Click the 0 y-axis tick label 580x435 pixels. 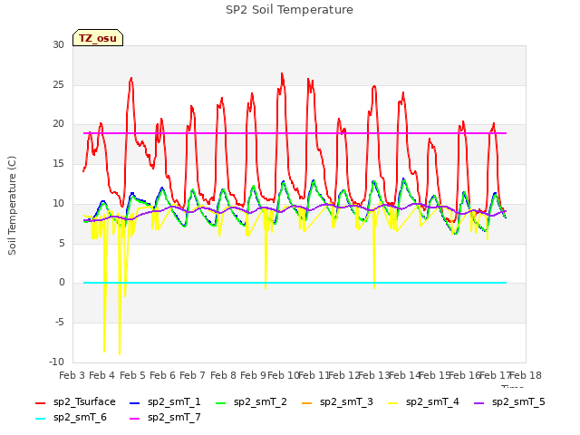[62, 283]
